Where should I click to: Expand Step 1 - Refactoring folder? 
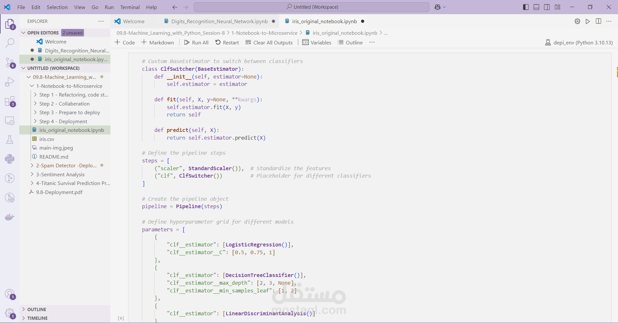[x=35, y=95]
